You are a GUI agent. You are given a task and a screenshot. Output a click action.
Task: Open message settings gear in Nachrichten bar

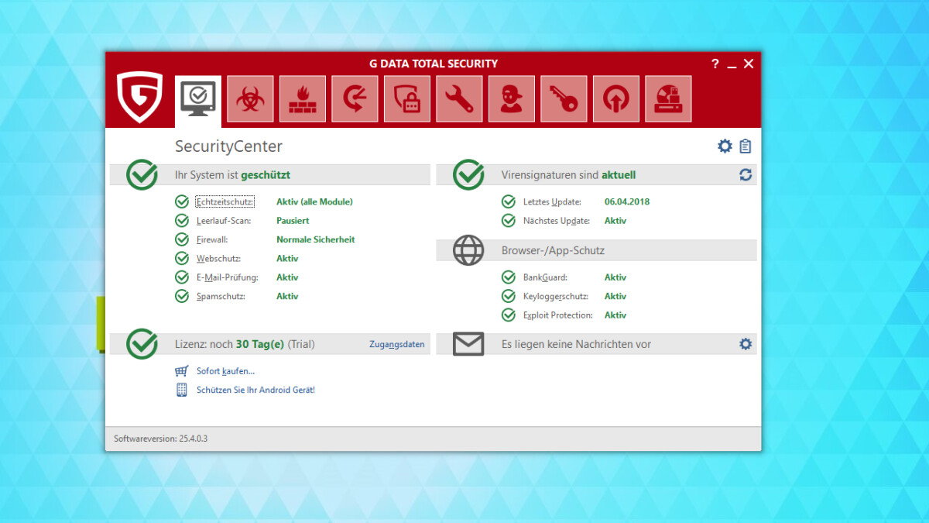pyautogui.click(x=746, y=344)
